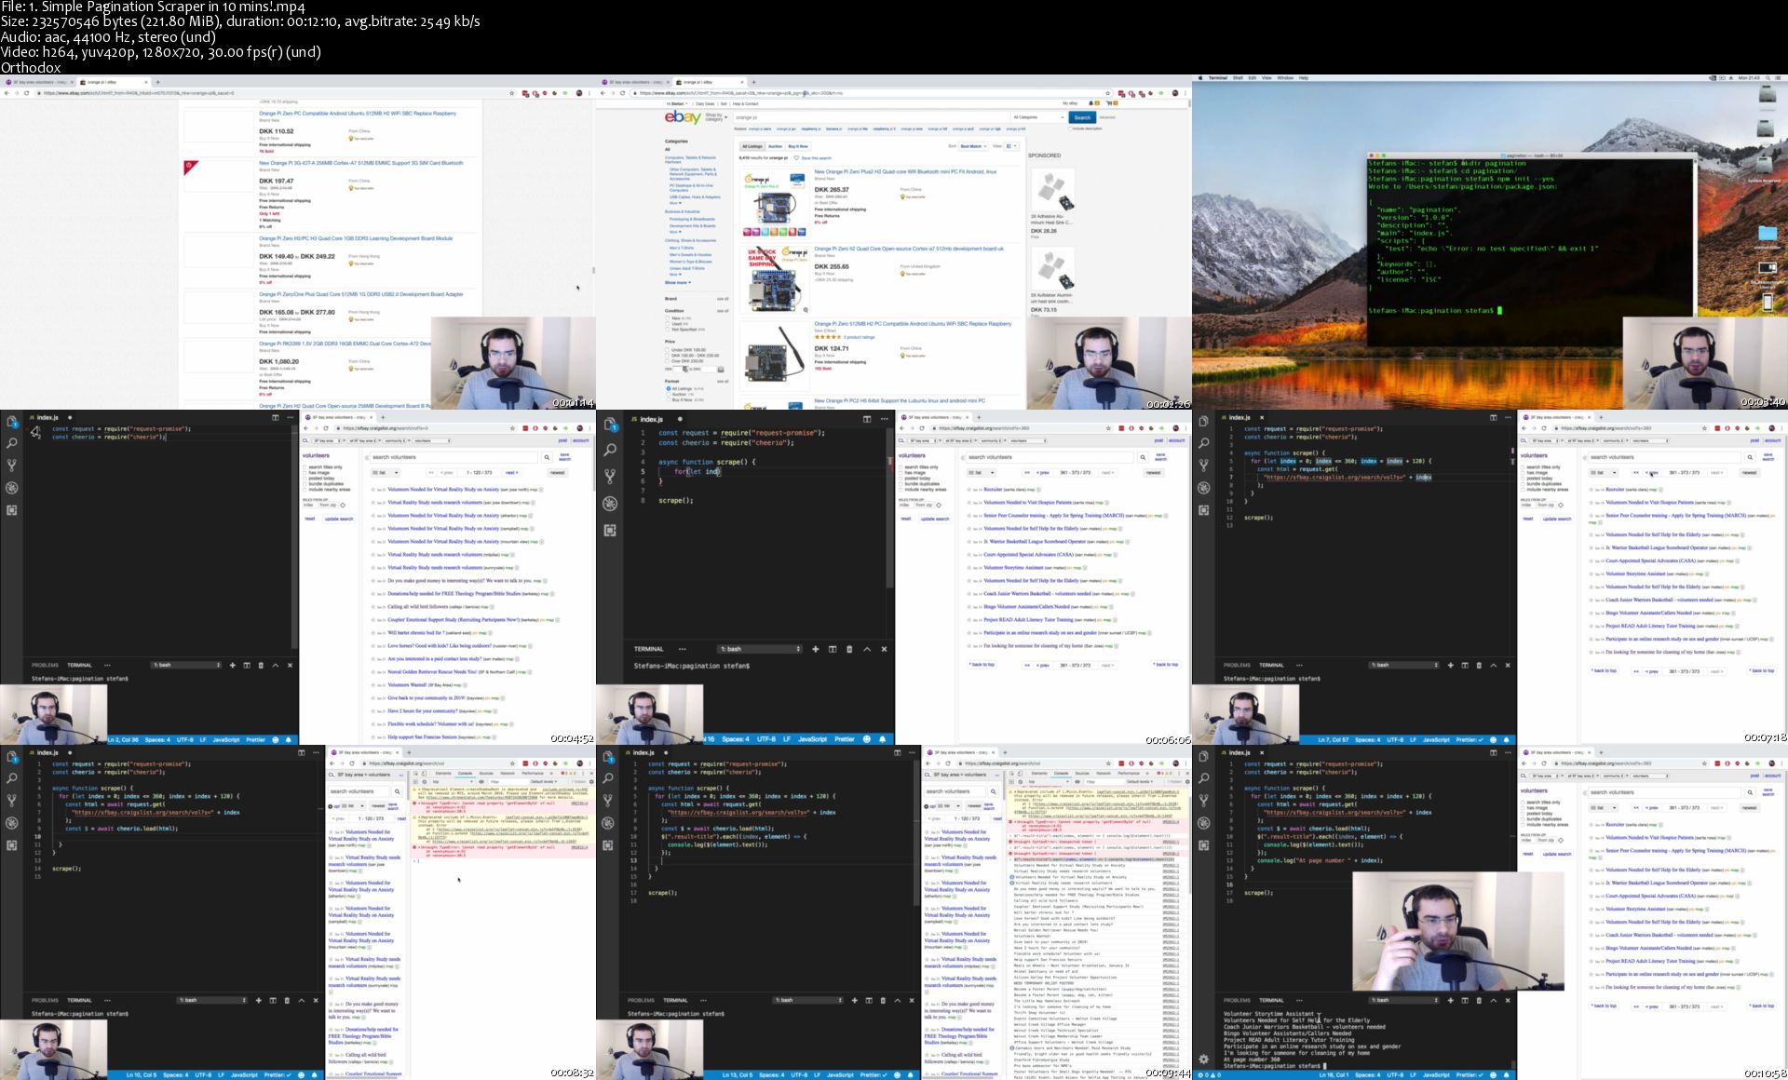Click the eBay logo in 00:02:26 frame

point(683,117)
